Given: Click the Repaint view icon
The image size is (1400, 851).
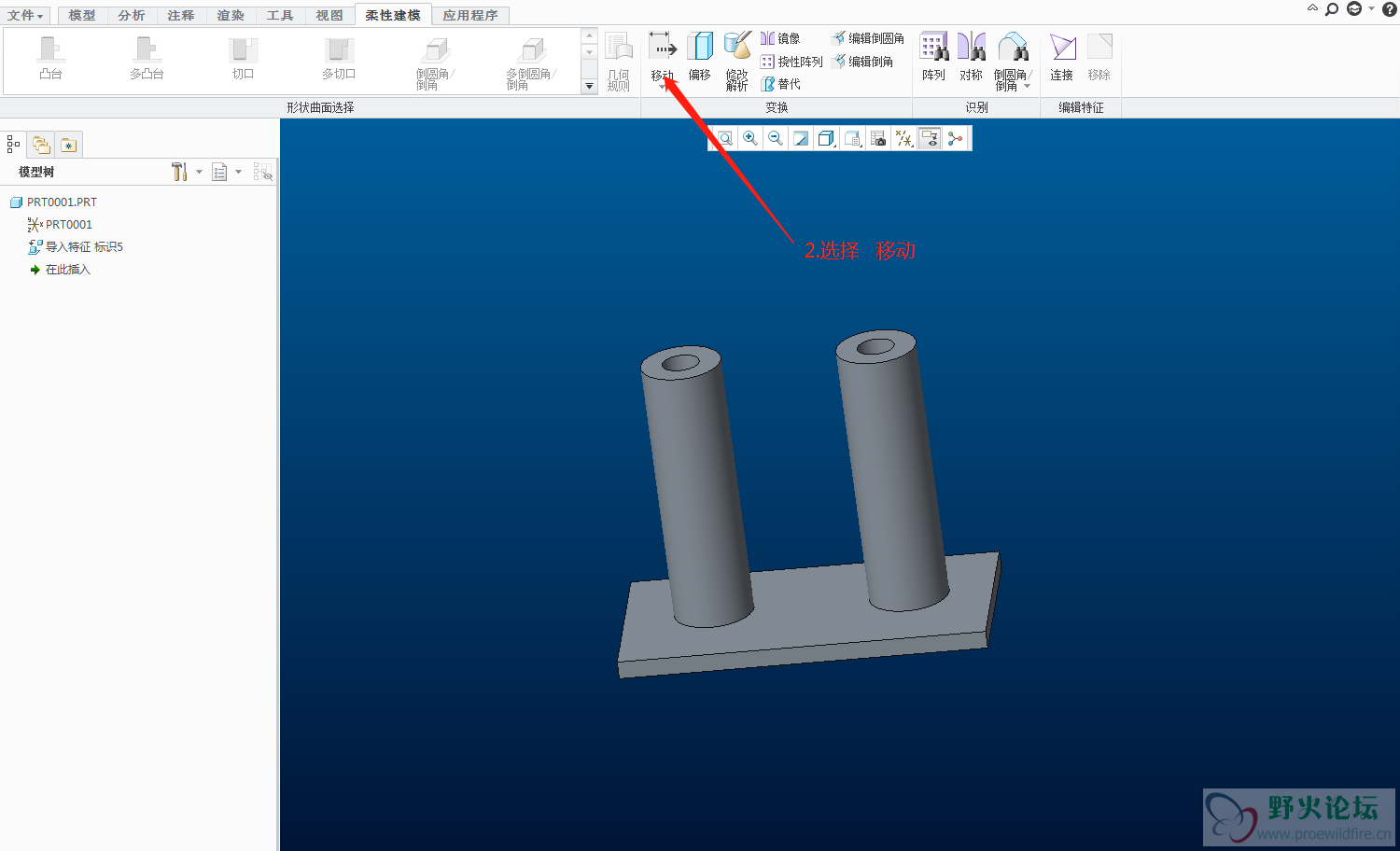Looking at the screenshot, I should pyautogui.click(x=801, y=138).
